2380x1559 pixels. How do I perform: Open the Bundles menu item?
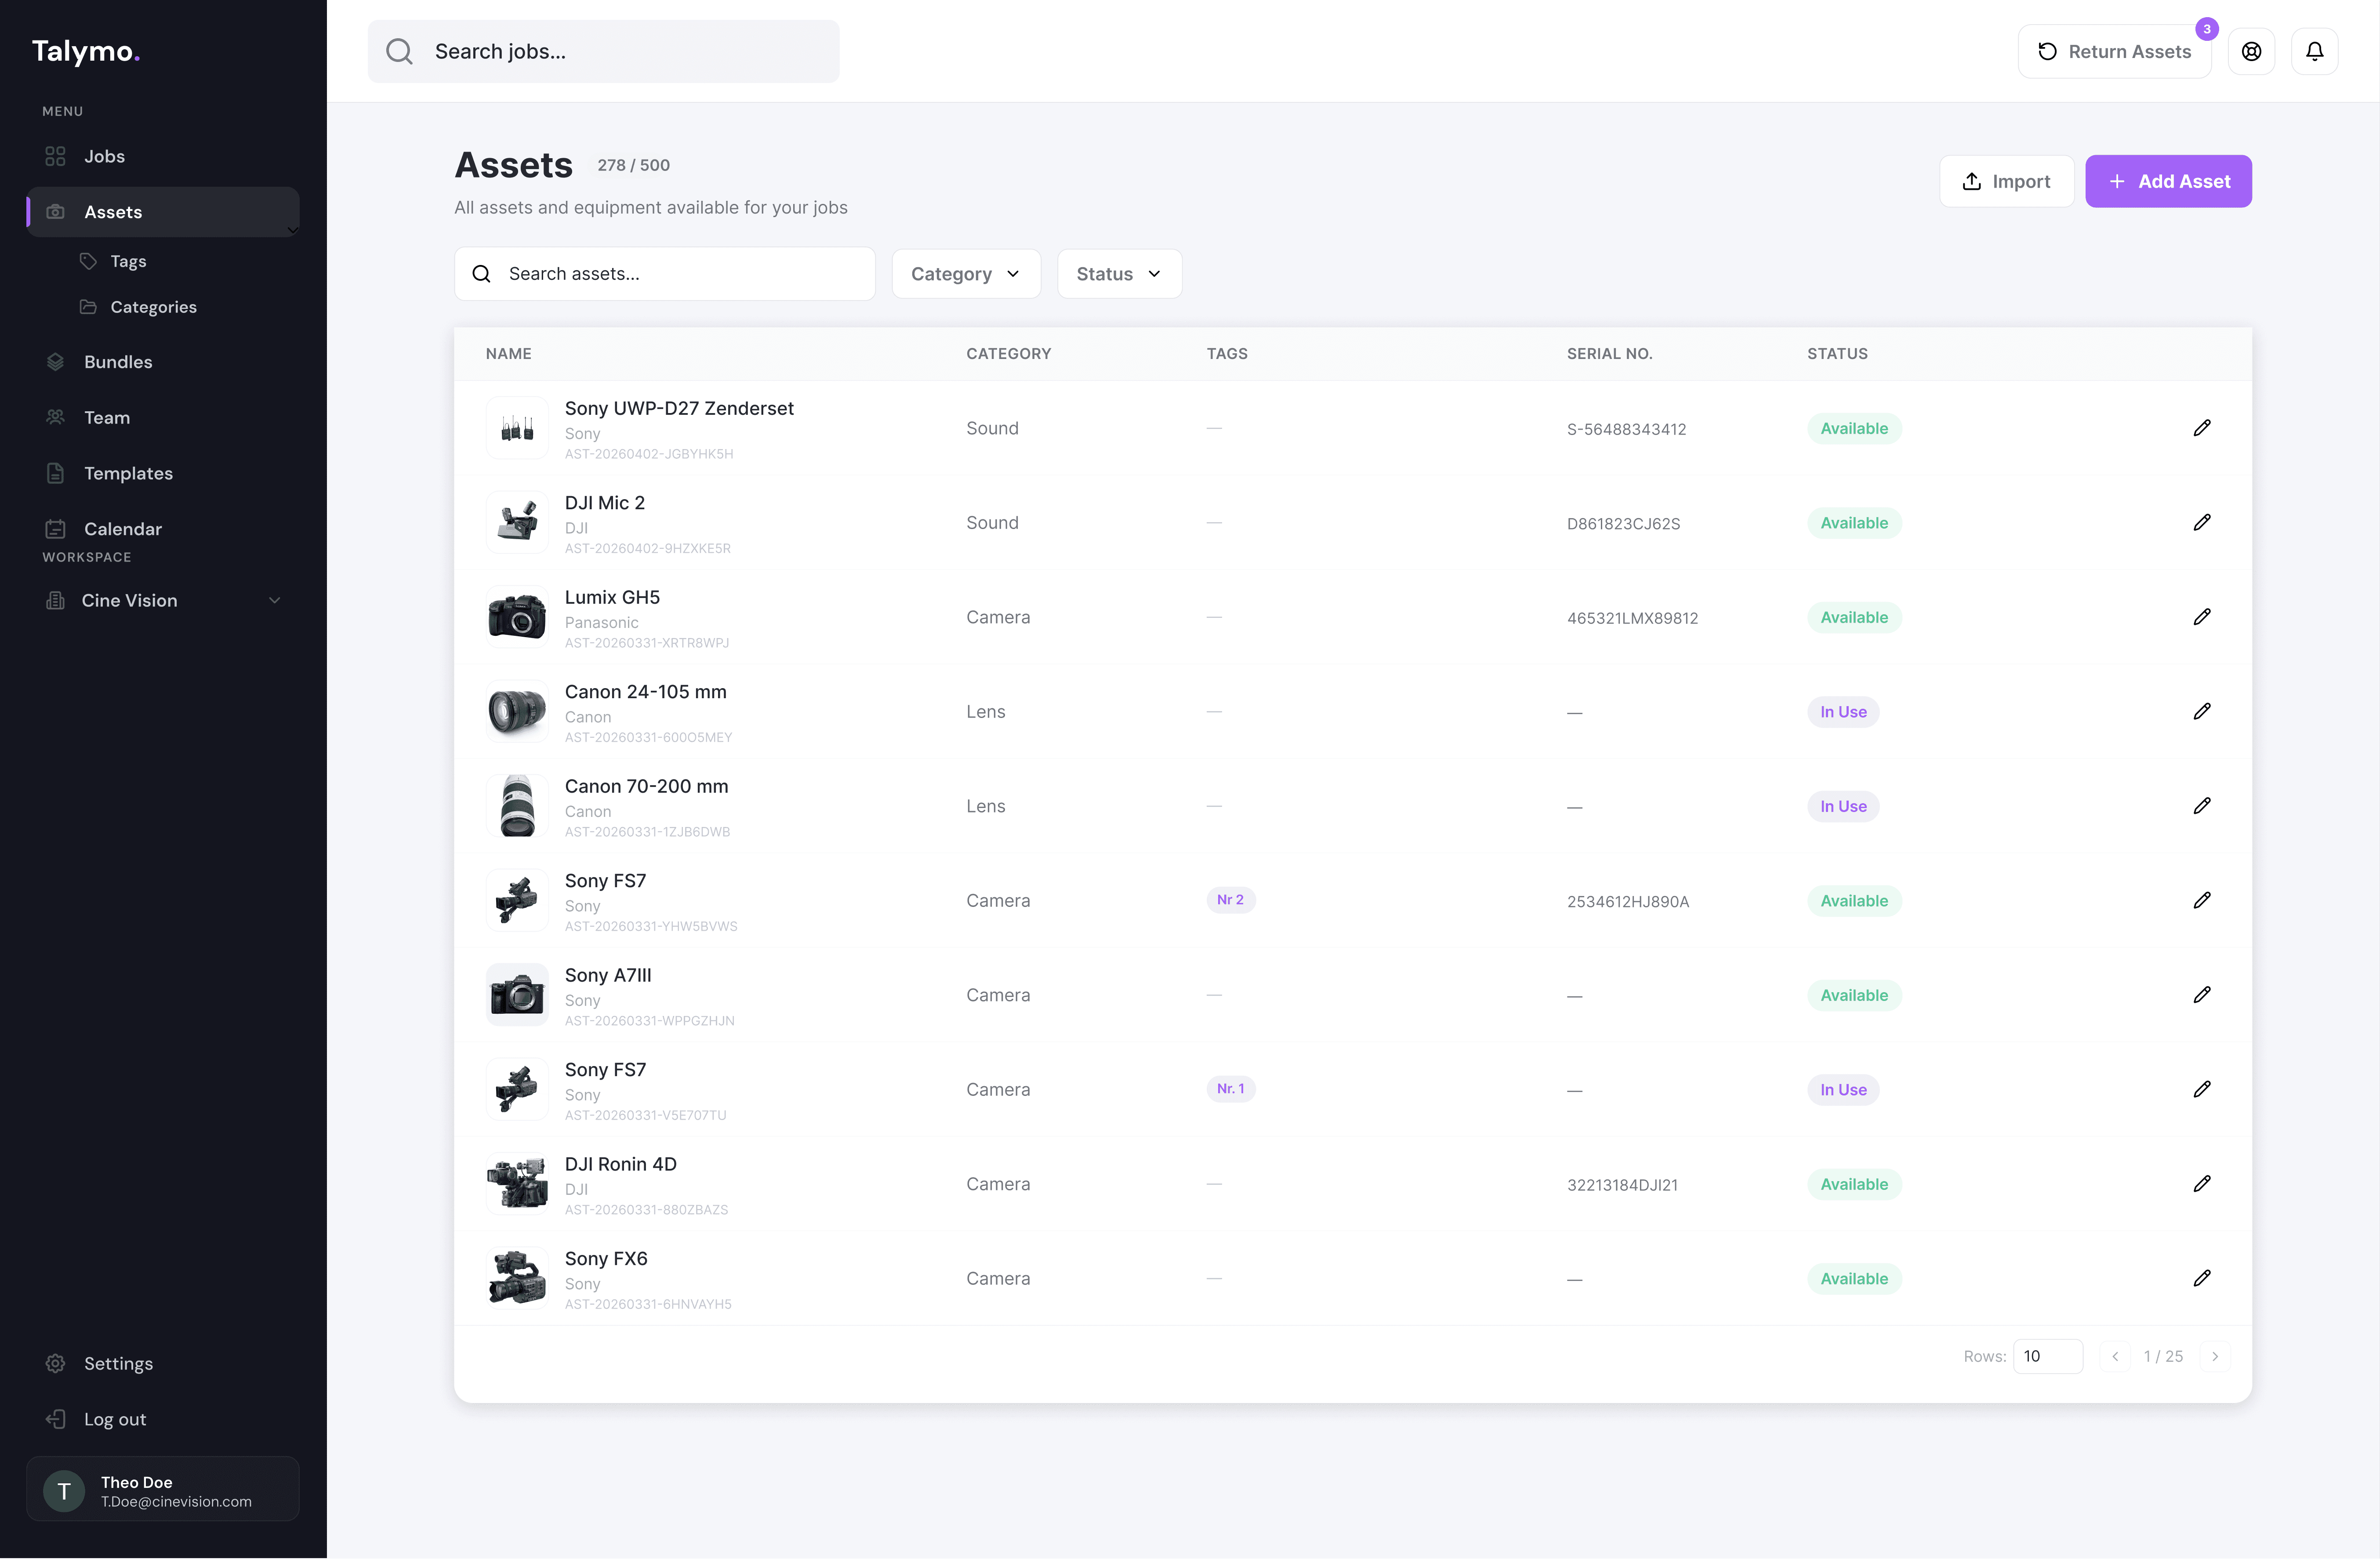[x=118, y=362]
